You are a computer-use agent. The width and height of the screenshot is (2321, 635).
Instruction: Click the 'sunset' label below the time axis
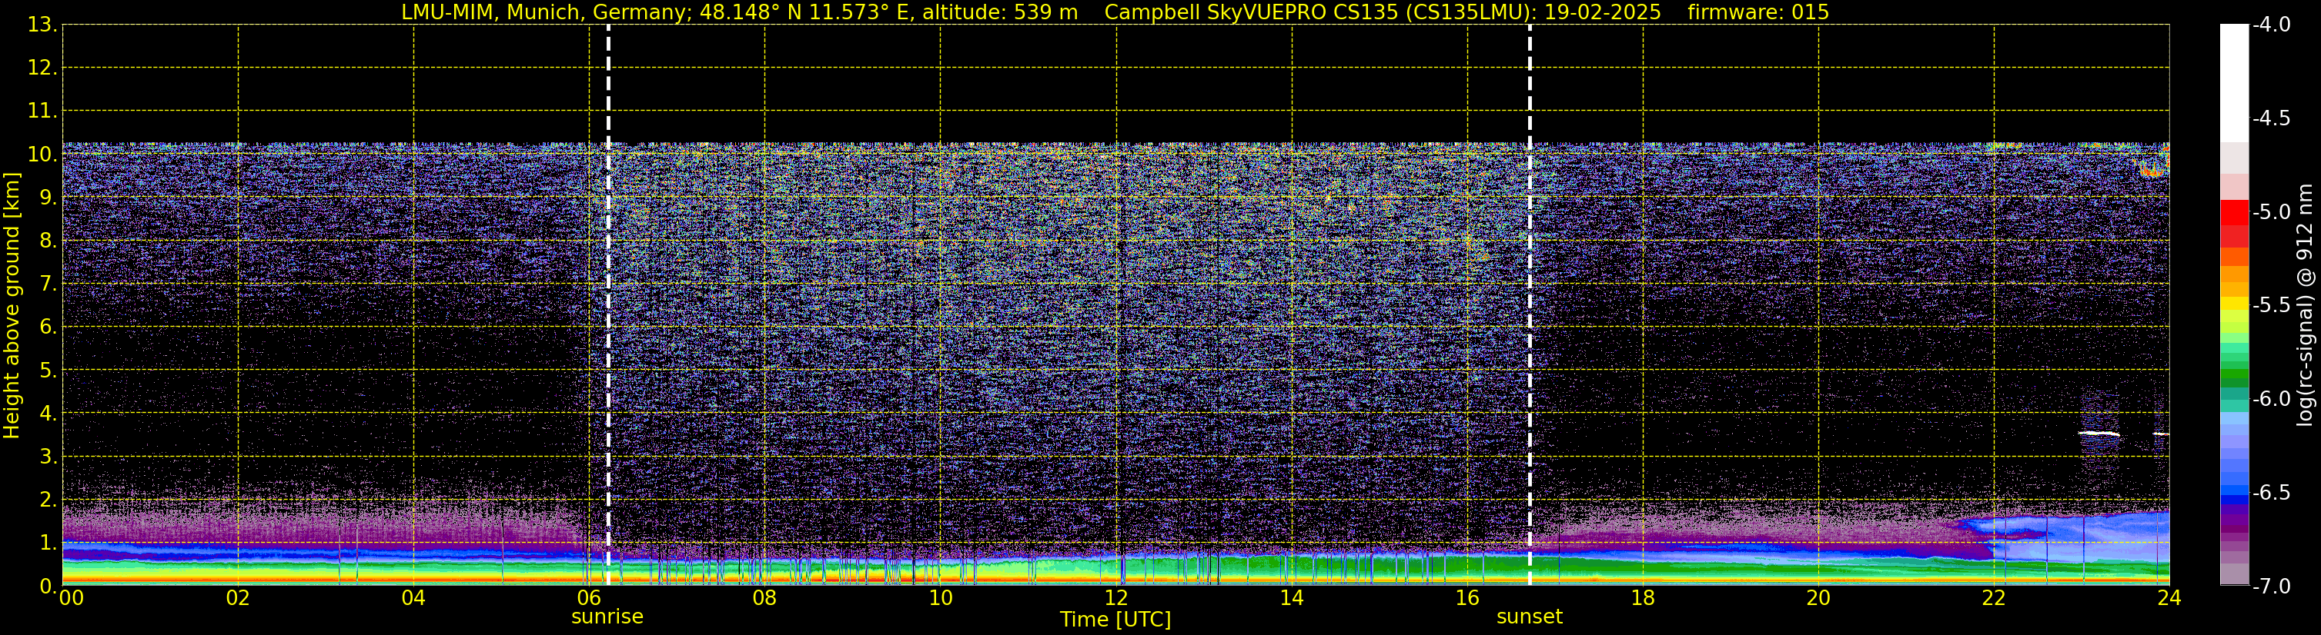click(1529, 617)
